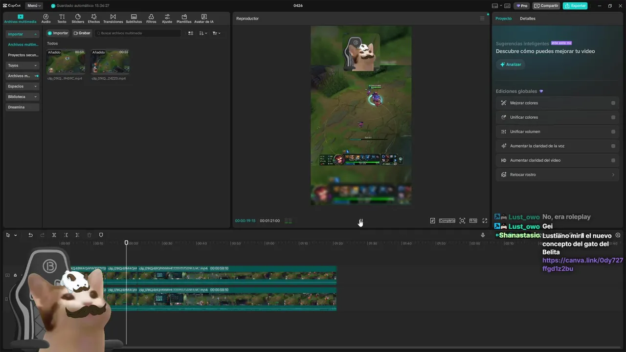Viewport: 626px width, 352px height.
Task: Toggle fullscreen player view
Action: click(x=485, y=220)
